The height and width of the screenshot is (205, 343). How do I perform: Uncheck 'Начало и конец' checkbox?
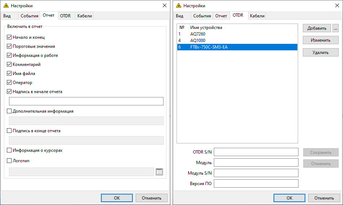click(x=9, y=37)
